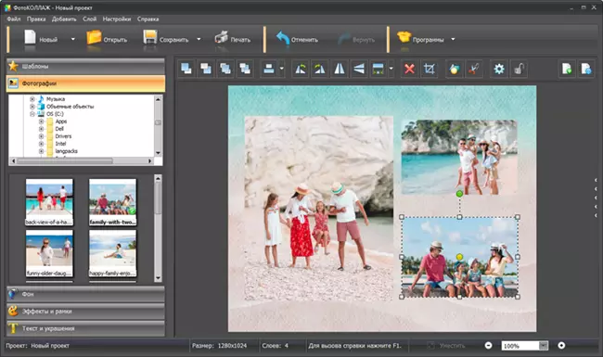This screenshot has height=357, width=603.
Task: Click the Новый new project icon
Action: click(x=30, y=38)
